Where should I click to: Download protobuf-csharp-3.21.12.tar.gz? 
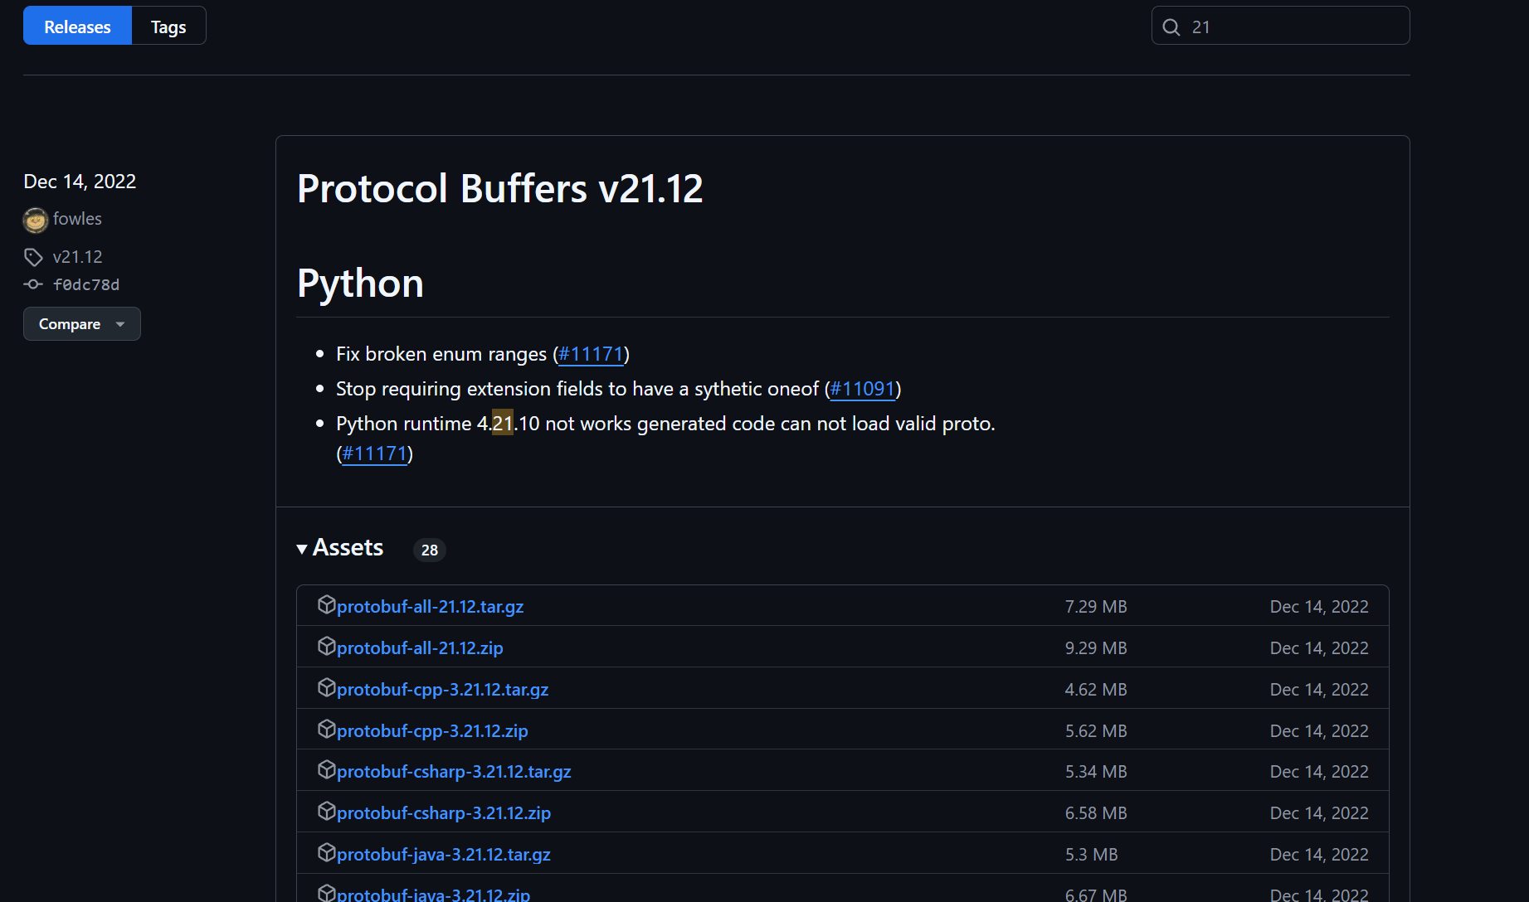454,772
